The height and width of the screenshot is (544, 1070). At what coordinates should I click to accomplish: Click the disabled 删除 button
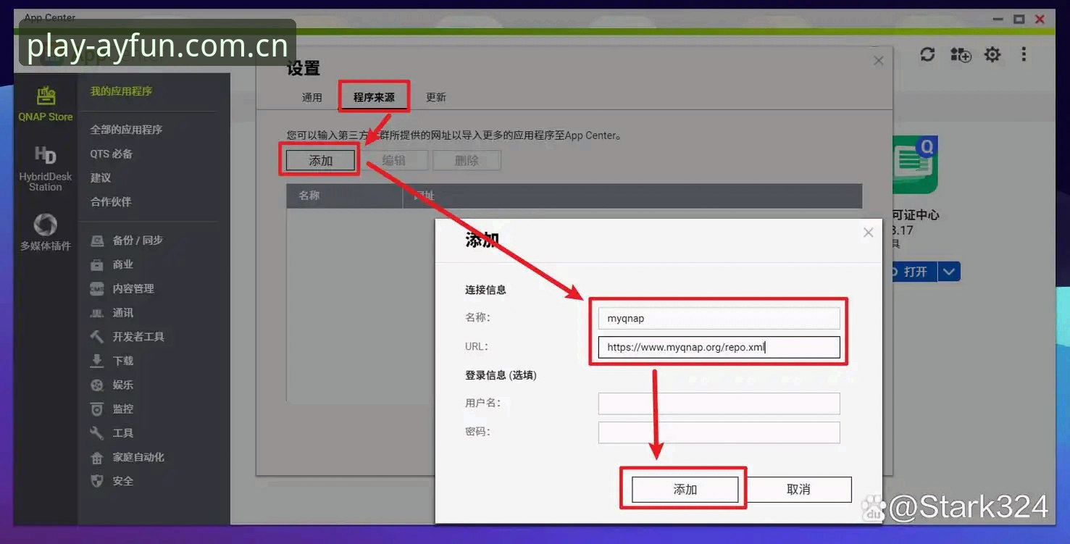point(467,161)
